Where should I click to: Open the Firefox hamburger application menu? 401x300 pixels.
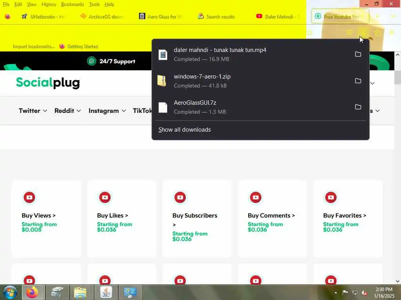pos(392,32)
